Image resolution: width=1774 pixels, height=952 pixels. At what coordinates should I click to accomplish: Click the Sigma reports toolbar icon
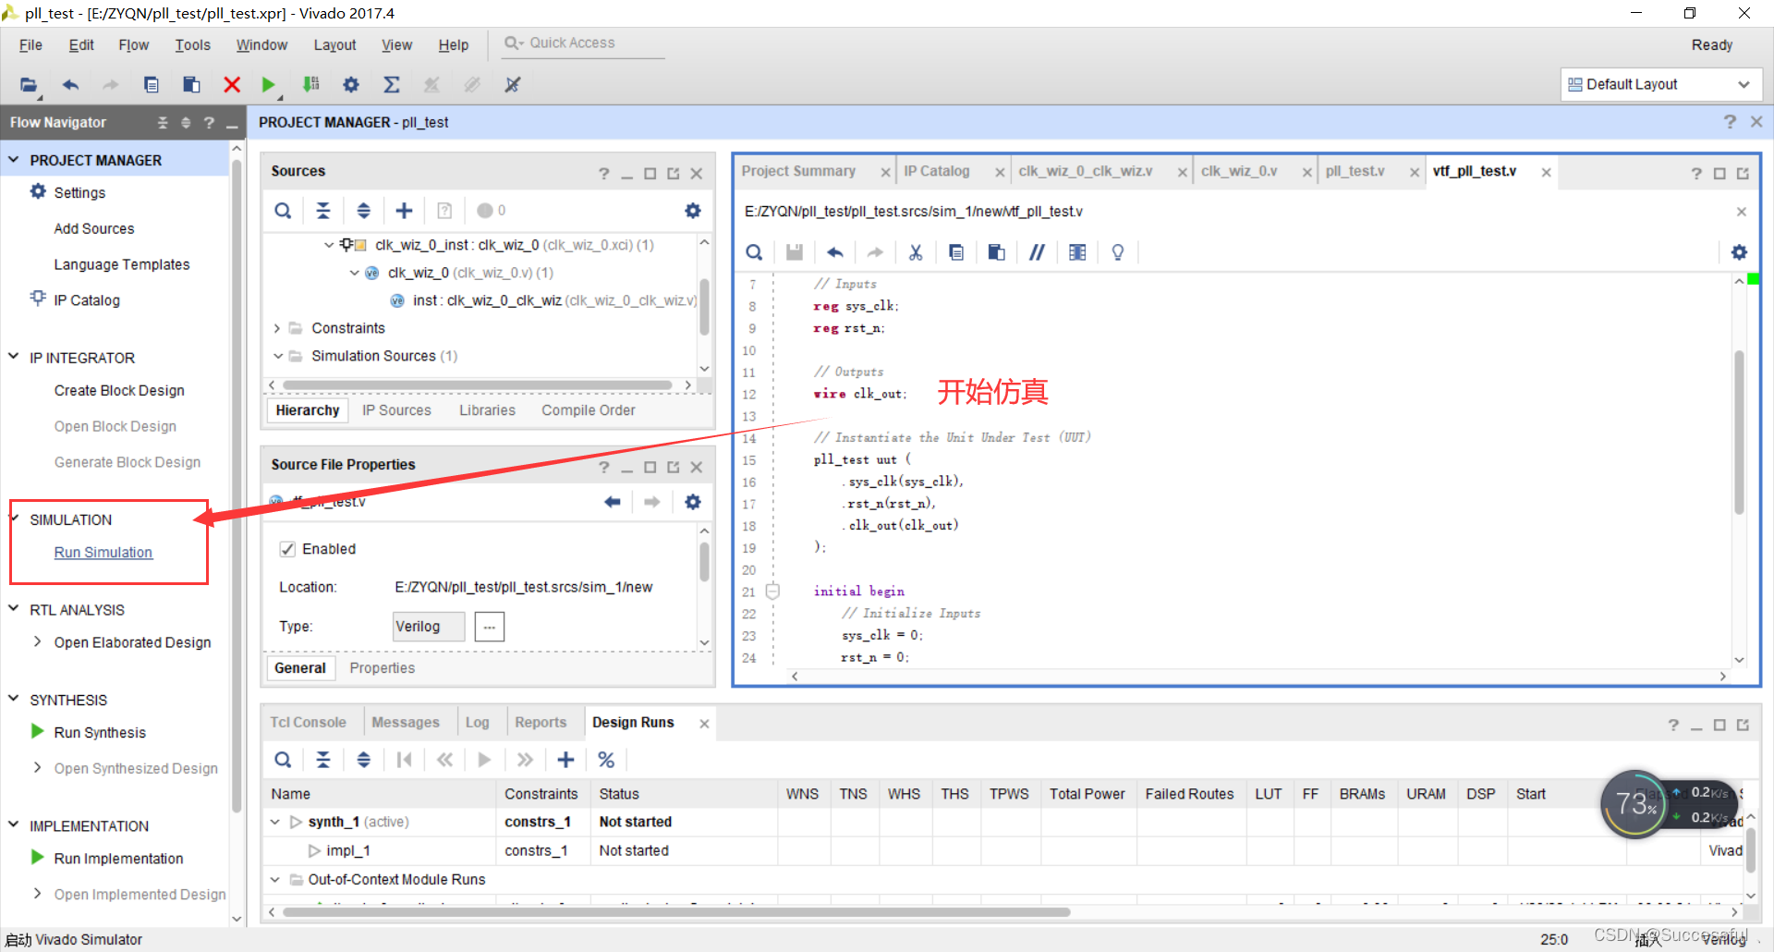[x=392, y=85]
